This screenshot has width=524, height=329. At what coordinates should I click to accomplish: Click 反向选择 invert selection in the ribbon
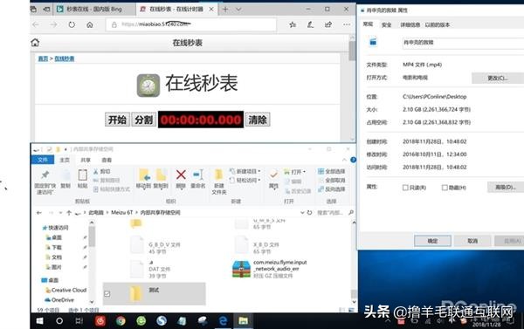[331, 189]
